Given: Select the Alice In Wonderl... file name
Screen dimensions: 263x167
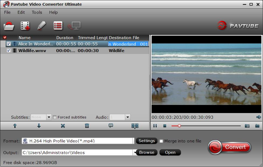Looking at the screenshot, I should (36, 44).
